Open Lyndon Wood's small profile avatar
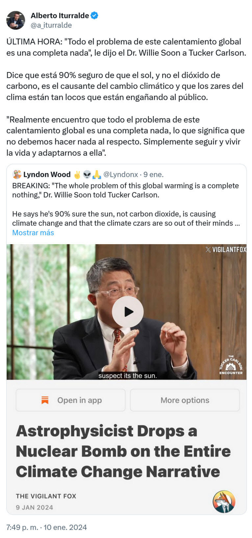Viewport: 252px width, 538px height. 17,175
